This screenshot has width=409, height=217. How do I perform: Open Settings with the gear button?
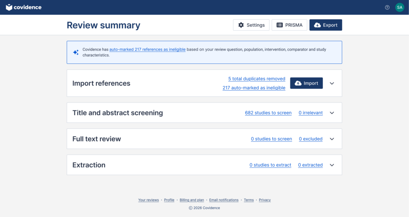(251, 25)
